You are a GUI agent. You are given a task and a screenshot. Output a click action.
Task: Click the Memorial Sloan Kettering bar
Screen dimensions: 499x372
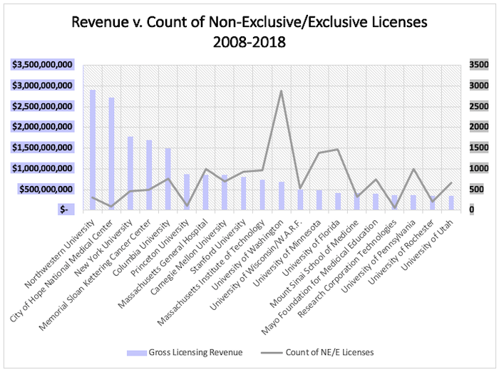(x=149, y=175)
